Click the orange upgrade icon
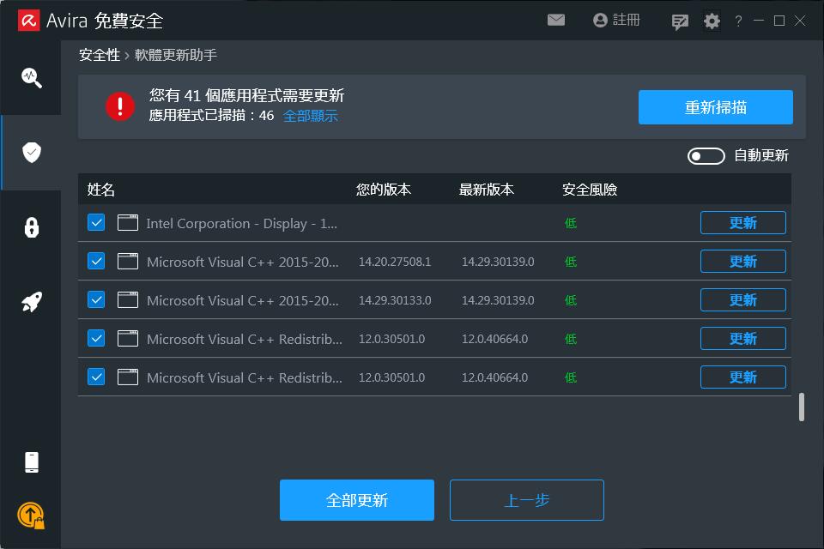The width and height of the screenshot is (824, 549). (31, 516)
